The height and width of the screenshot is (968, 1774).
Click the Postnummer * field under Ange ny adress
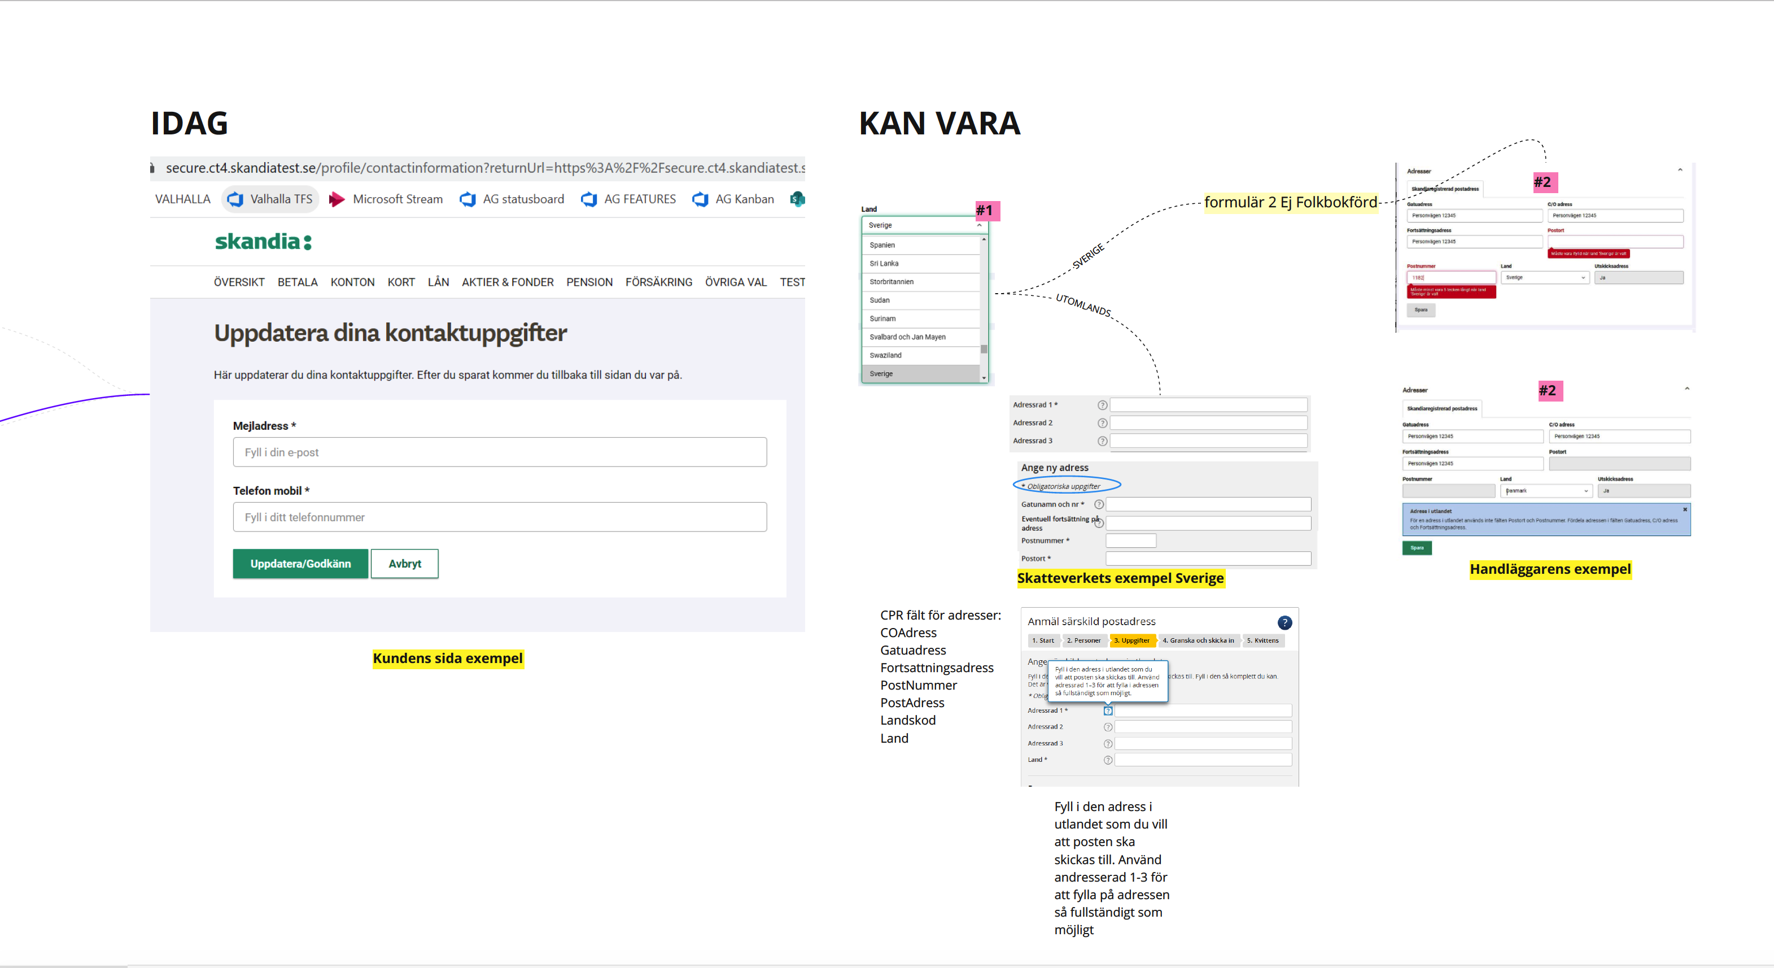1131,541
